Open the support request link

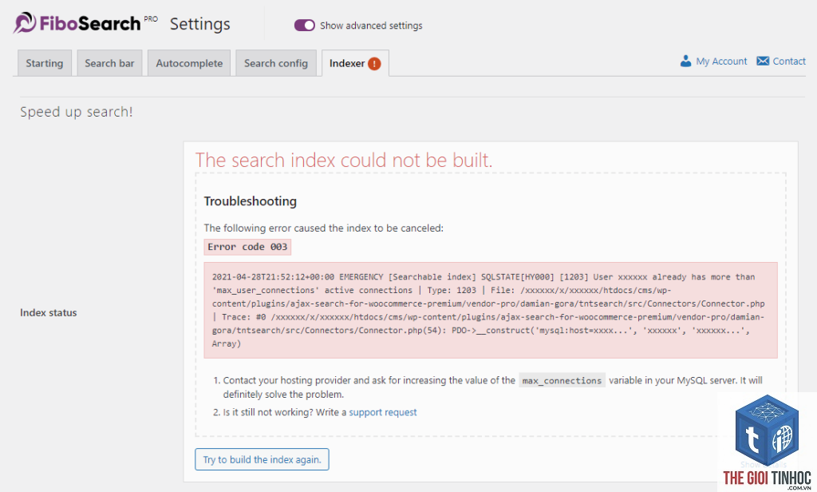coord(382,412)
